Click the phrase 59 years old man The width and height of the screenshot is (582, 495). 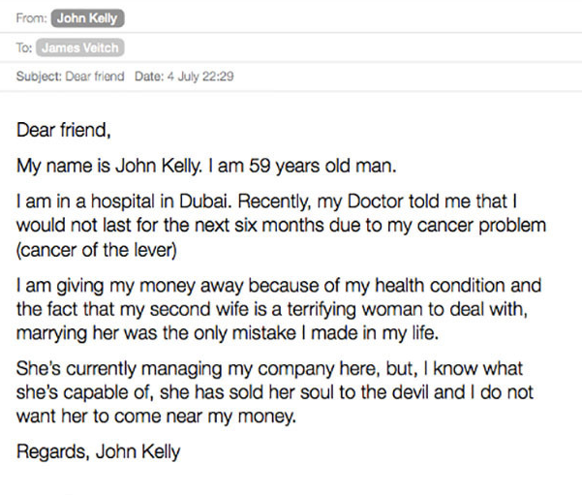(322, 166)
